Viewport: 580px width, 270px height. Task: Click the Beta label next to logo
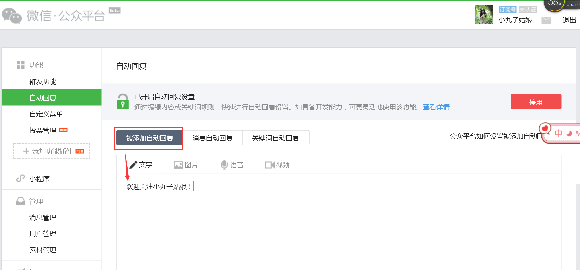pyautogui.click(x=114, y=11)
